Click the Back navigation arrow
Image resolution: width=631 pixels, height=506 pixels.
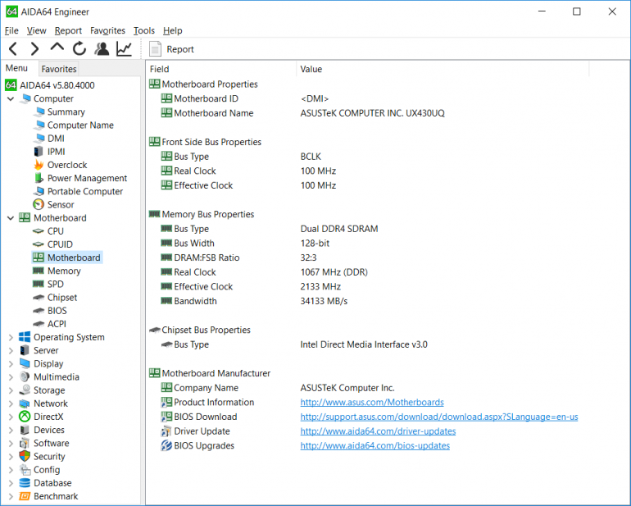tap(13, 48)
